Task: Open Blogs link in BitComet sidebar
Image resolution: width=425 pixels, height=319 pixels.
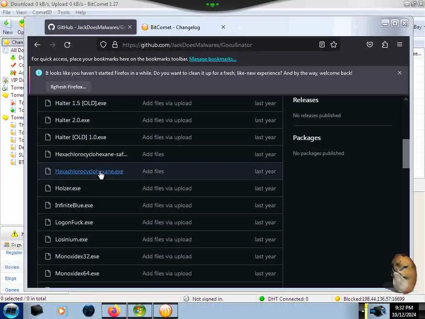Action: point(10,279)
